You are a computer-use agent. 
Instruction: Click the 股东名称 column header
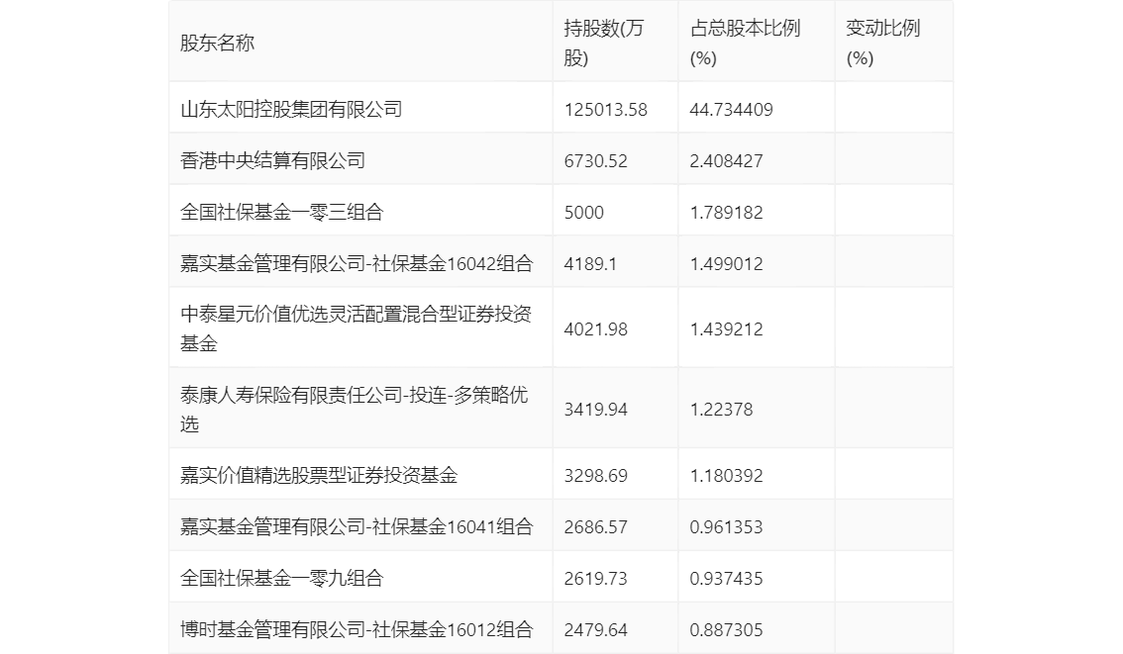217,43
